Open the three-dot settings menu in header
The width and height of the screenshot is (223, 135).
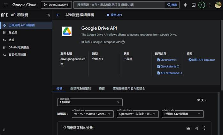210,5
